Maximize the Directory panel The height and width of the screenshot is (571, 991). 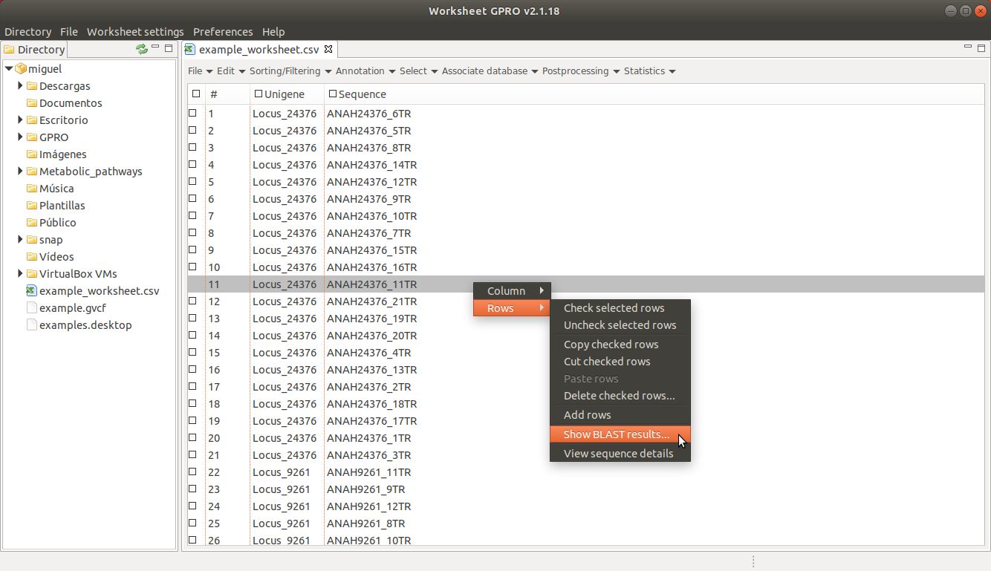169,48
